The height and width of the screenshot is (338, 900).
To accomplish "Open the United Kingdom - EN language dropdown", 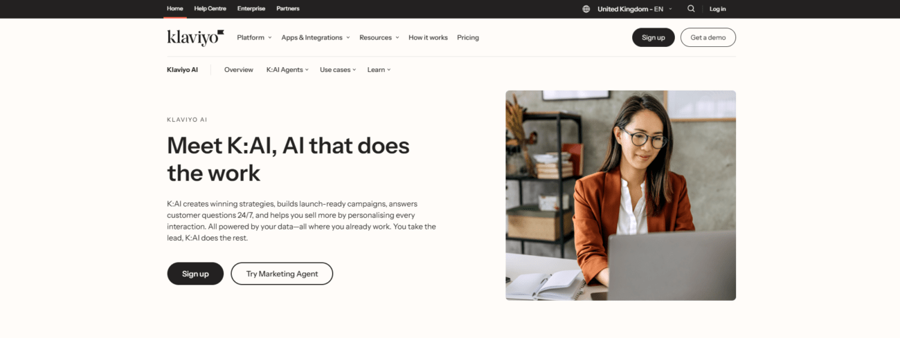I will tap(635, 9).
